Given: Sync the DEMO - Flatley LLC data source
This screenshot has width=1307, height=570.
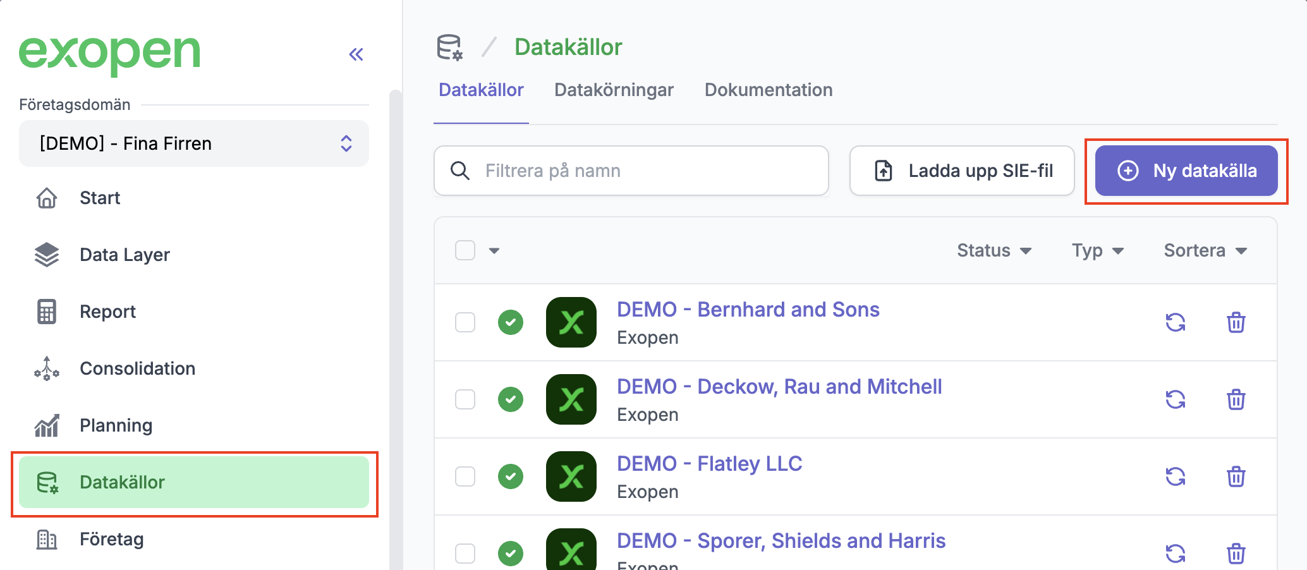Looking at the screenshot, I should [1175, 476].
